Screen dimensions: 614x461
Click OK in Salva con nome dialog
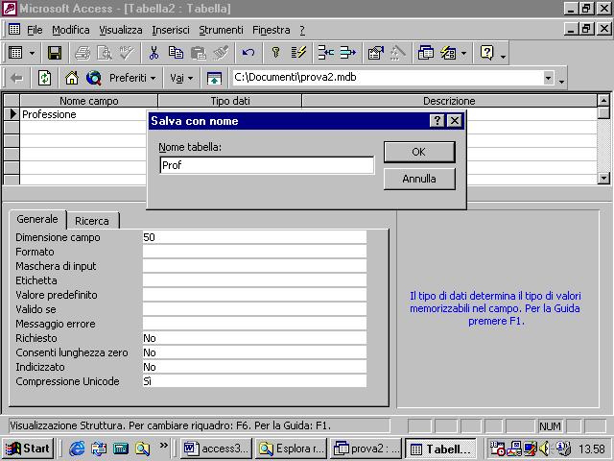click(419, 152)
